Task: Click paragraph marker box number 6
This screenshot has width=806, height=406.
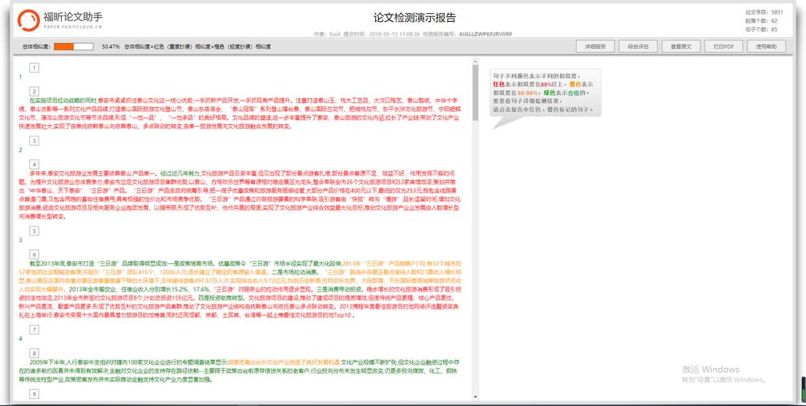Action: [x=34, y=254]
